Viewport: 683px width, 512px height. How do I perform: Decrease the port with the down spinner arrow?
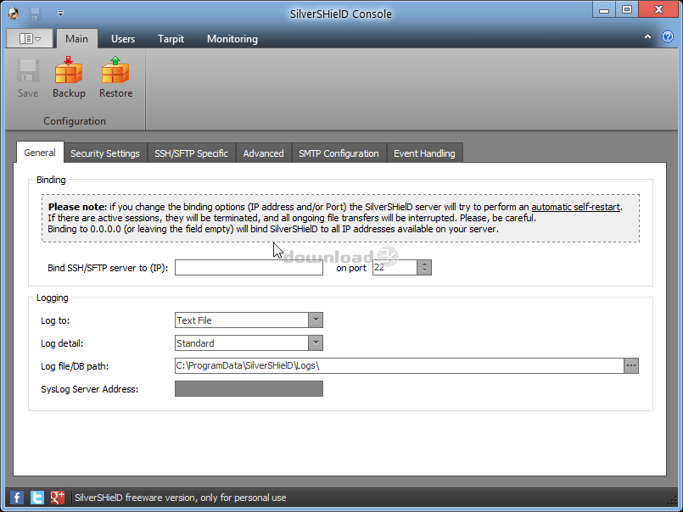coord(424,271)
